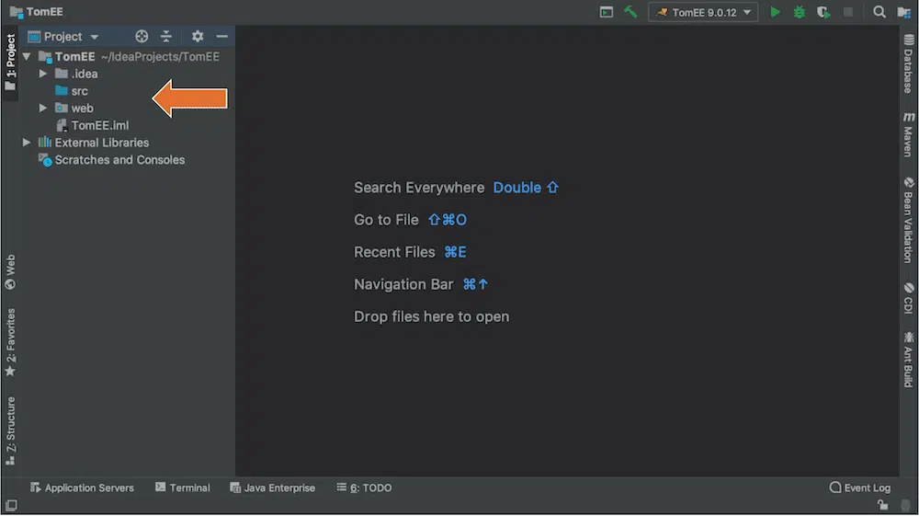Run the TomEE 9.0.12 configuration
Image resolution: width=919 pixels, height=516 pixels.
click(776, 12)
